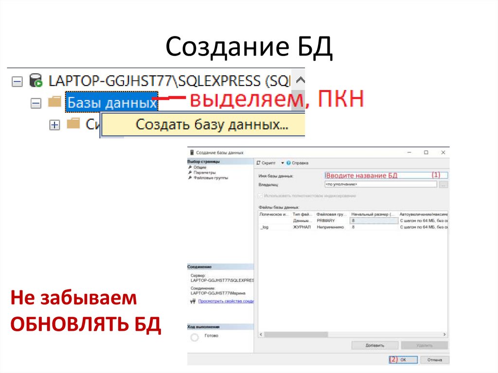This screenshot has height=373, width=498.
Task: Click the Готово status circle icon
Action: tap(194, 336)
